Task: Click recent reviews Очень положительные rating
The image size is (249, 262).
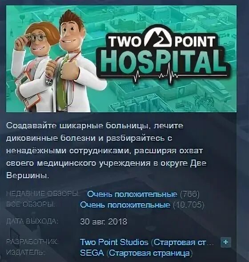Action: point(132,194)
